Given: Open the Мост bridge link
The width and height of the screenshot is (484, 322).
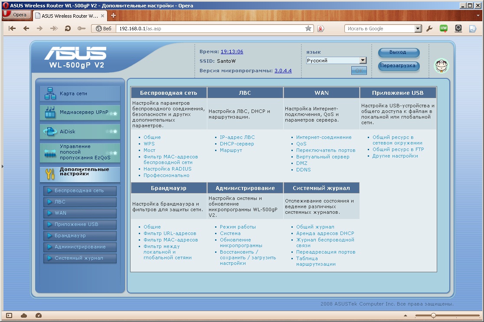Looking at the screenshot, I should (149, 150).
